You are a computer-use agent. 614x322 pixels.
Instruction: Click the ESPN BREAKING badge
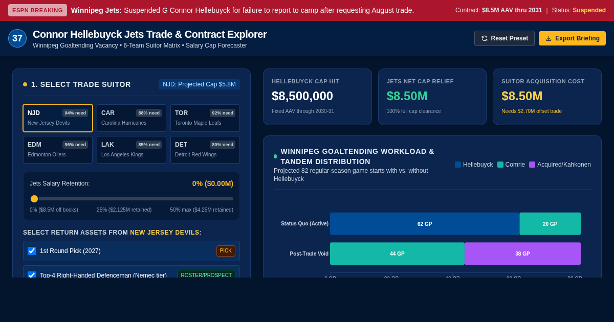37,10
